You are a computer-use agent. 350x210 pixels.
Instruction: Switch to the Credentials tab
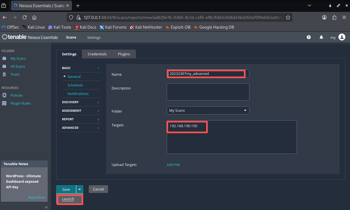pyautogui.click(x=97, y=54)
